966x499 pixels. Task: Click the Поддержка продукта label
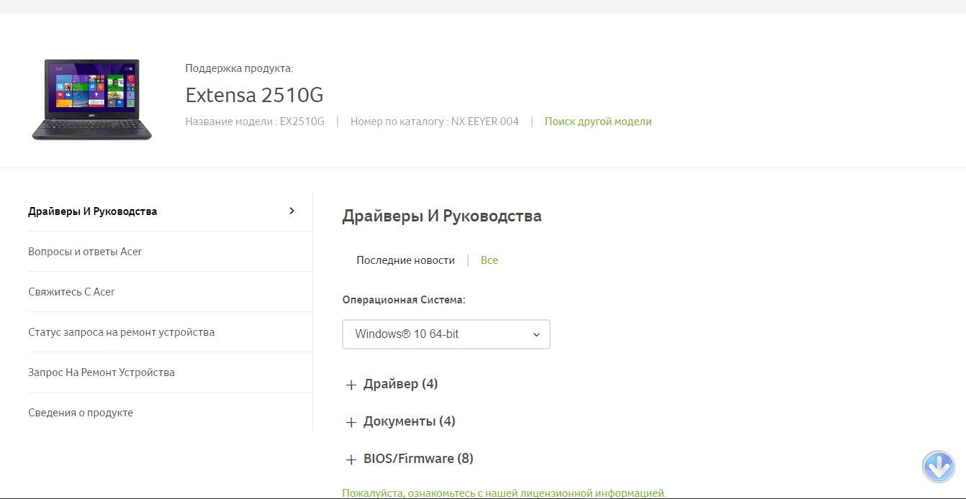point(239,68)
